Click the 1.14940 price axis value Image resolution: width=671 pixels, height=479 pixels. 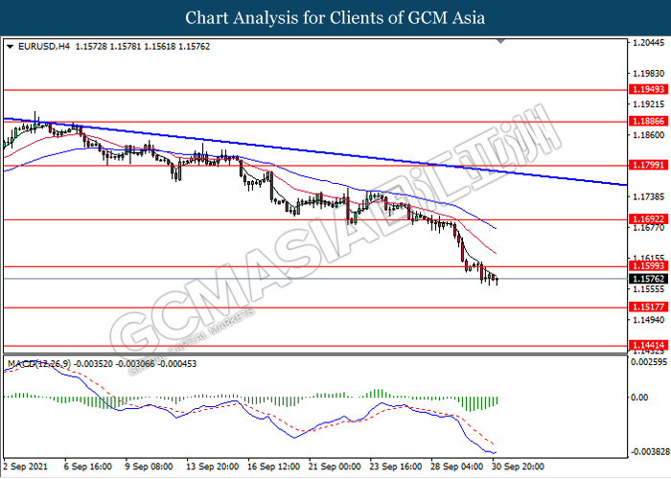pyautogui.click(x=649, y=320)
